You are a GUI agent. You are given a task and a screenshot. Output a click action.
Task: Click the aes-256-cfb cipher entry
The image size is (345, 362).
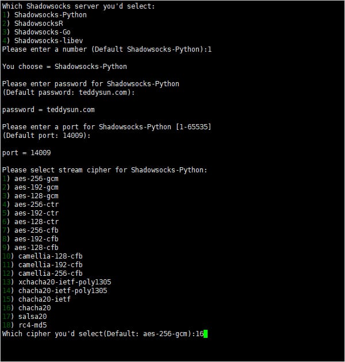[36, 230]
